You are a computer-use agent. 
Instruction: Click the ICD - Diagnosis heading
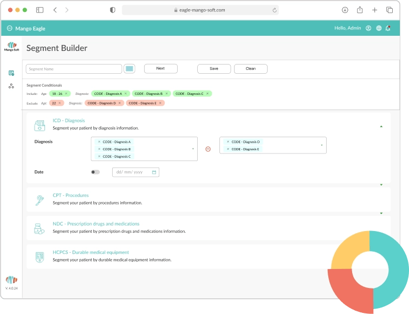69,120
